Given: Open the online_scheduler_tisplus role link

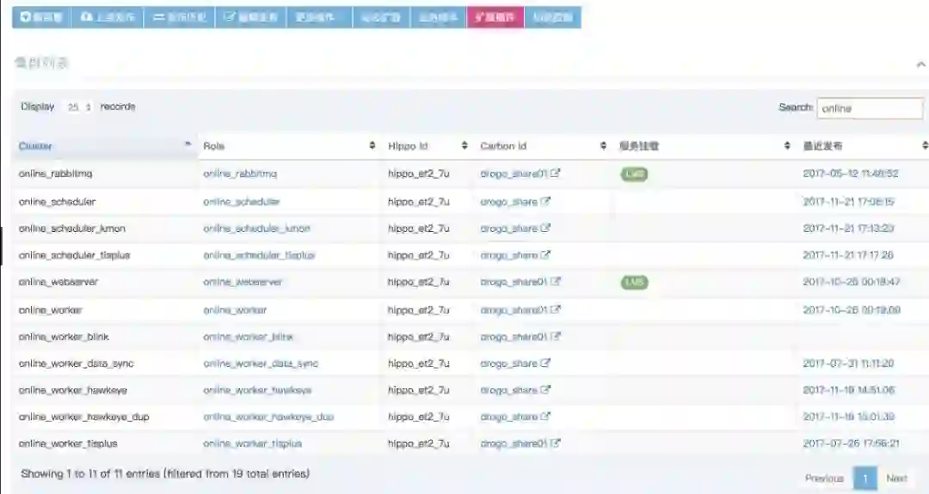Looking at the screenshot, I should [x=259, y=255].
